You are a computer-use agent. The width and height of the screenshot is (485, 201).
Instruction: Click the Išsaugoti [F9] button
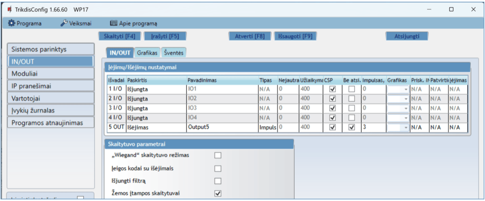point(295,36)
